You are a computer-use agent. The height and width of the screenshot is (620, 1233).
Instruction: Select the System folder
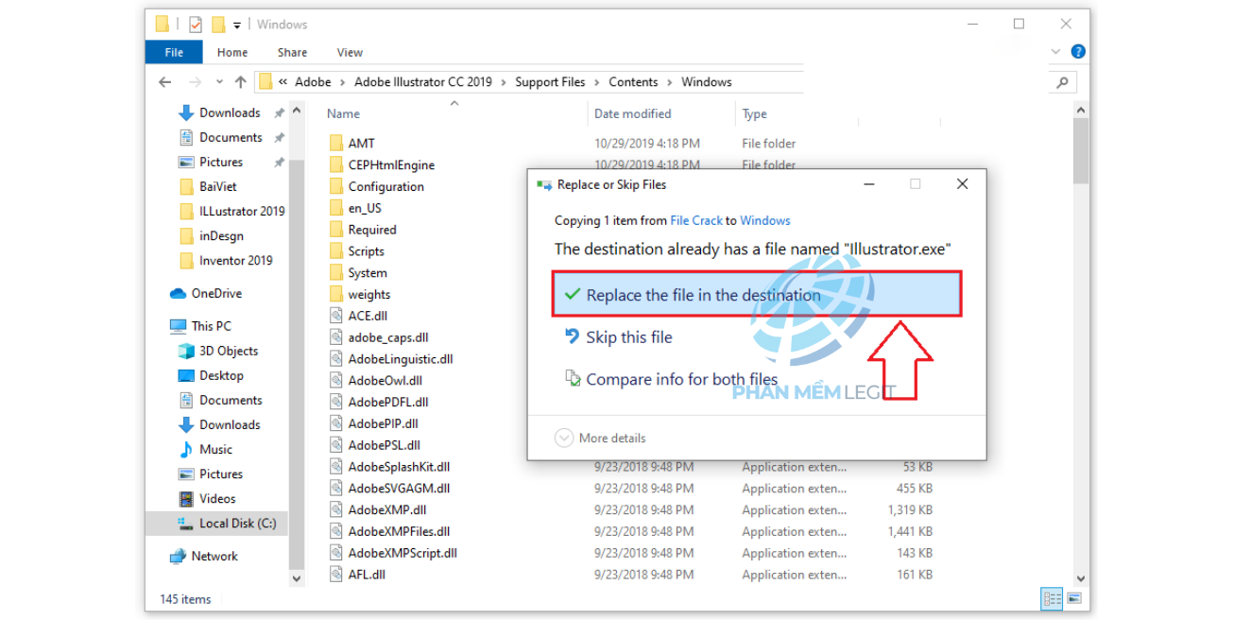coord(368,273)
